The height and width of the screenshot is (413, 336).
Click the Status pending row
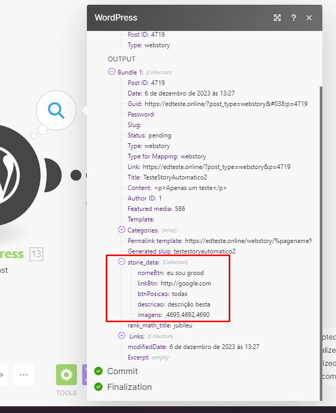150,135
